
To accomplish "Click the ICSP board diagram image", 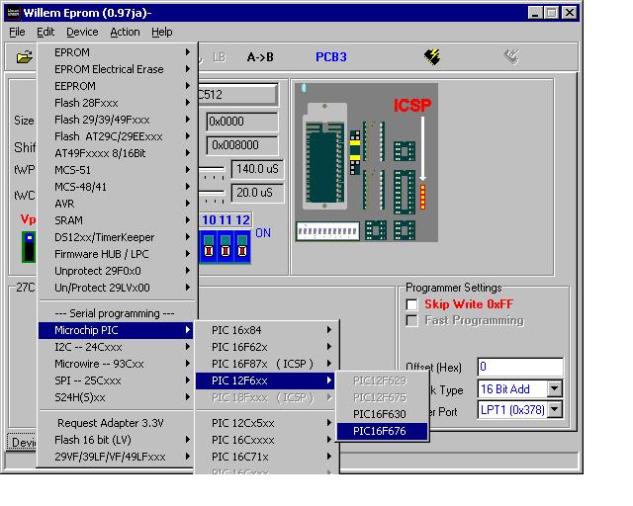I will (x=366, y=162).
